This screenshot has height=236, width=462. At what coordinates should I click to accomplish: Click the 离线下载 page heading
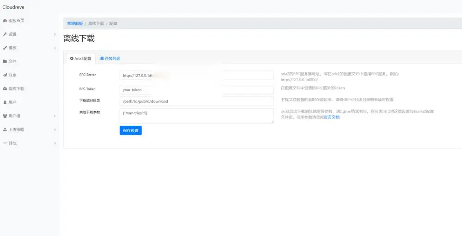79,39
